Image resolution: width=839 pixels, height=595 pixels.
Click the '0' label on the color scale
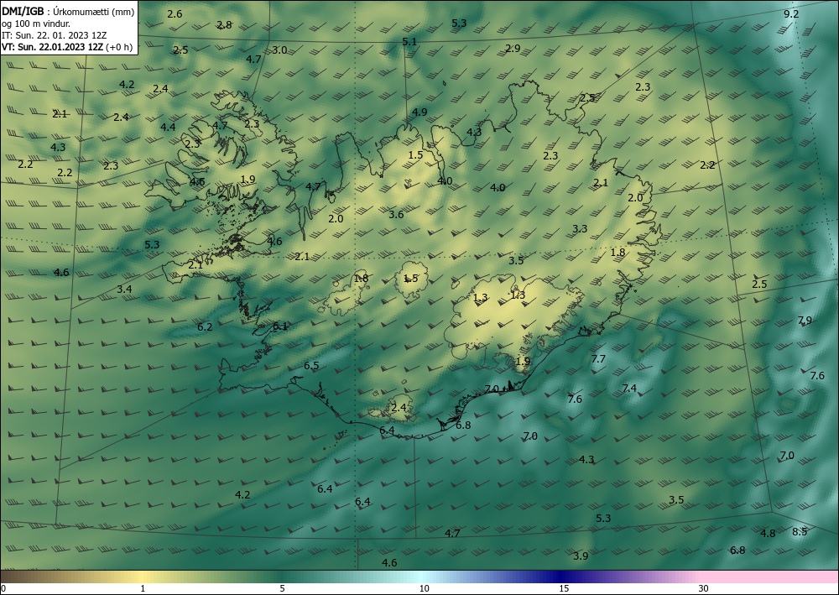click(x=3, y=588)
